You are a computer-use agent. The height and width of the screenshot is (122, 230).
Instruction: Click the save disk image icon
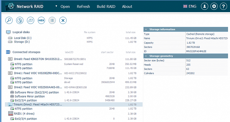pos(31,20)
